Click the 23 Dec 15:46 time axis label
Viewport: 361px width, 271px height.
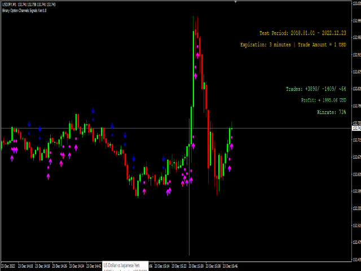(x=230, y=266)
